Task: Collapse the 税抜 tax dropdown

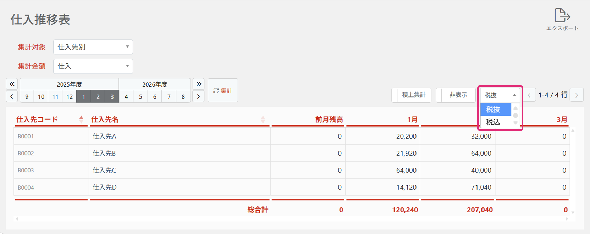Action: tap(500, 95)
